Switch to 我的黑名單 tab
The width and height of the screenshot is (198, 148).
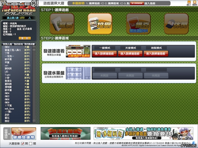[29, 44]
